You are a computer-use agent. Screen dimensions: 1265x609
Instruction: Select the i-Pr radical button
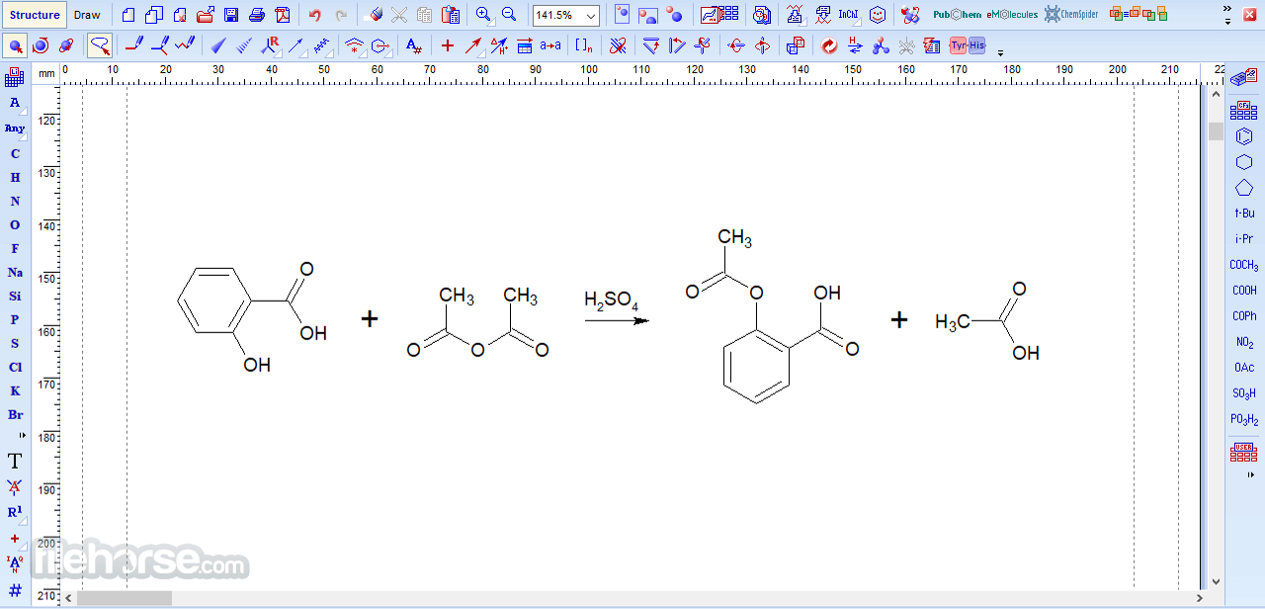click(x=1244, y=239)
